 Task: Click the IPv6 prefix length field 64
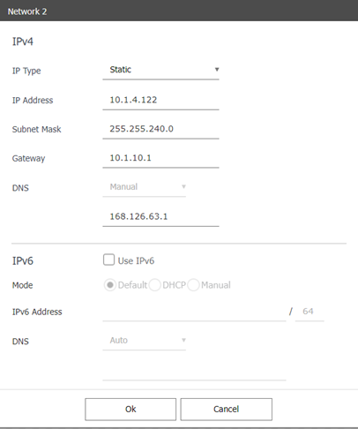point(310,312)
